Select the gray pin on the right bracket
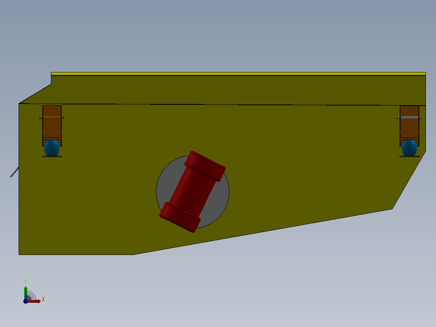 409,118
